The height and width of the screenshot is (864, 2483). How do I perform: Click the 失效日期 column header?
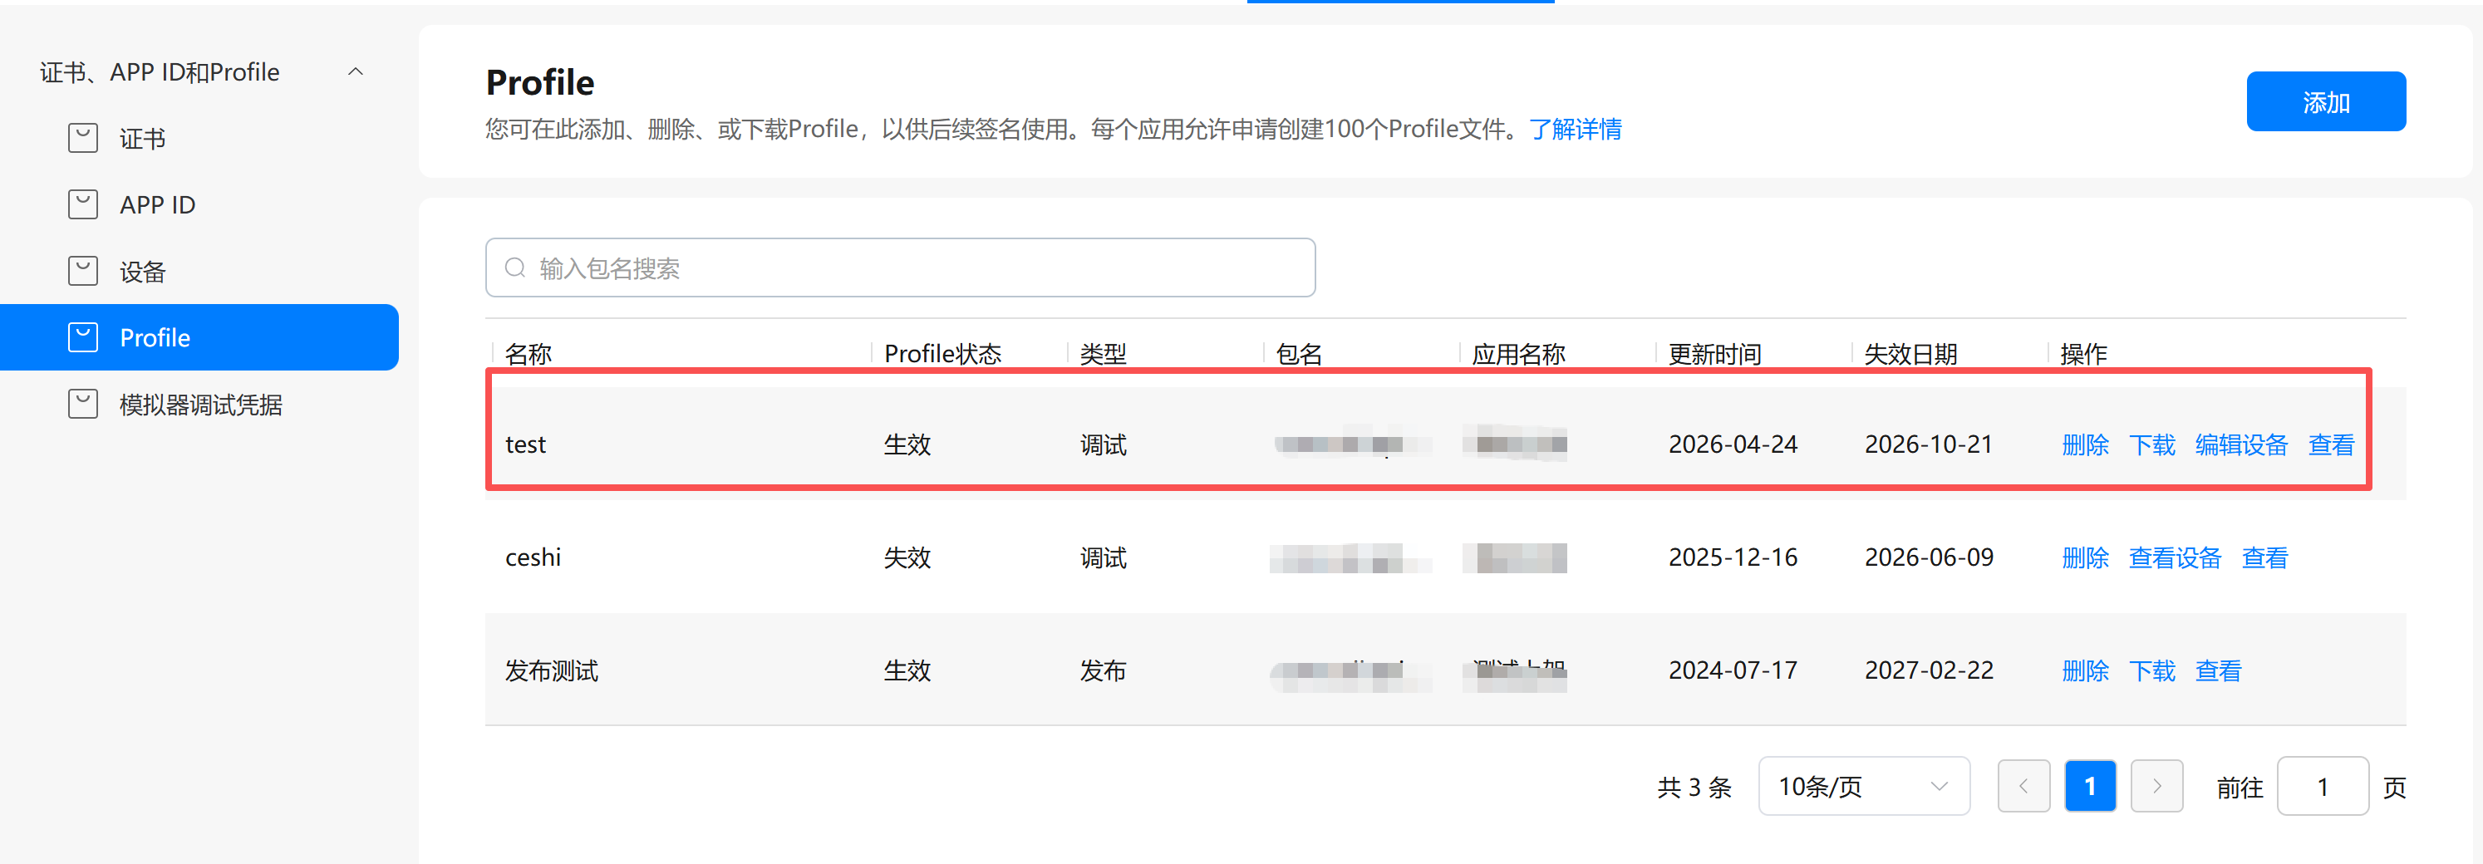[1910, 354]
